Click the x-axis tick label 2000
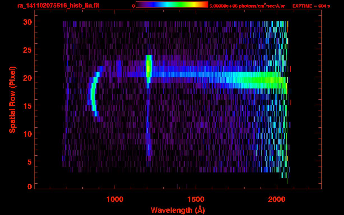Viewport: 344px width, 215px height. pos(277,199)
